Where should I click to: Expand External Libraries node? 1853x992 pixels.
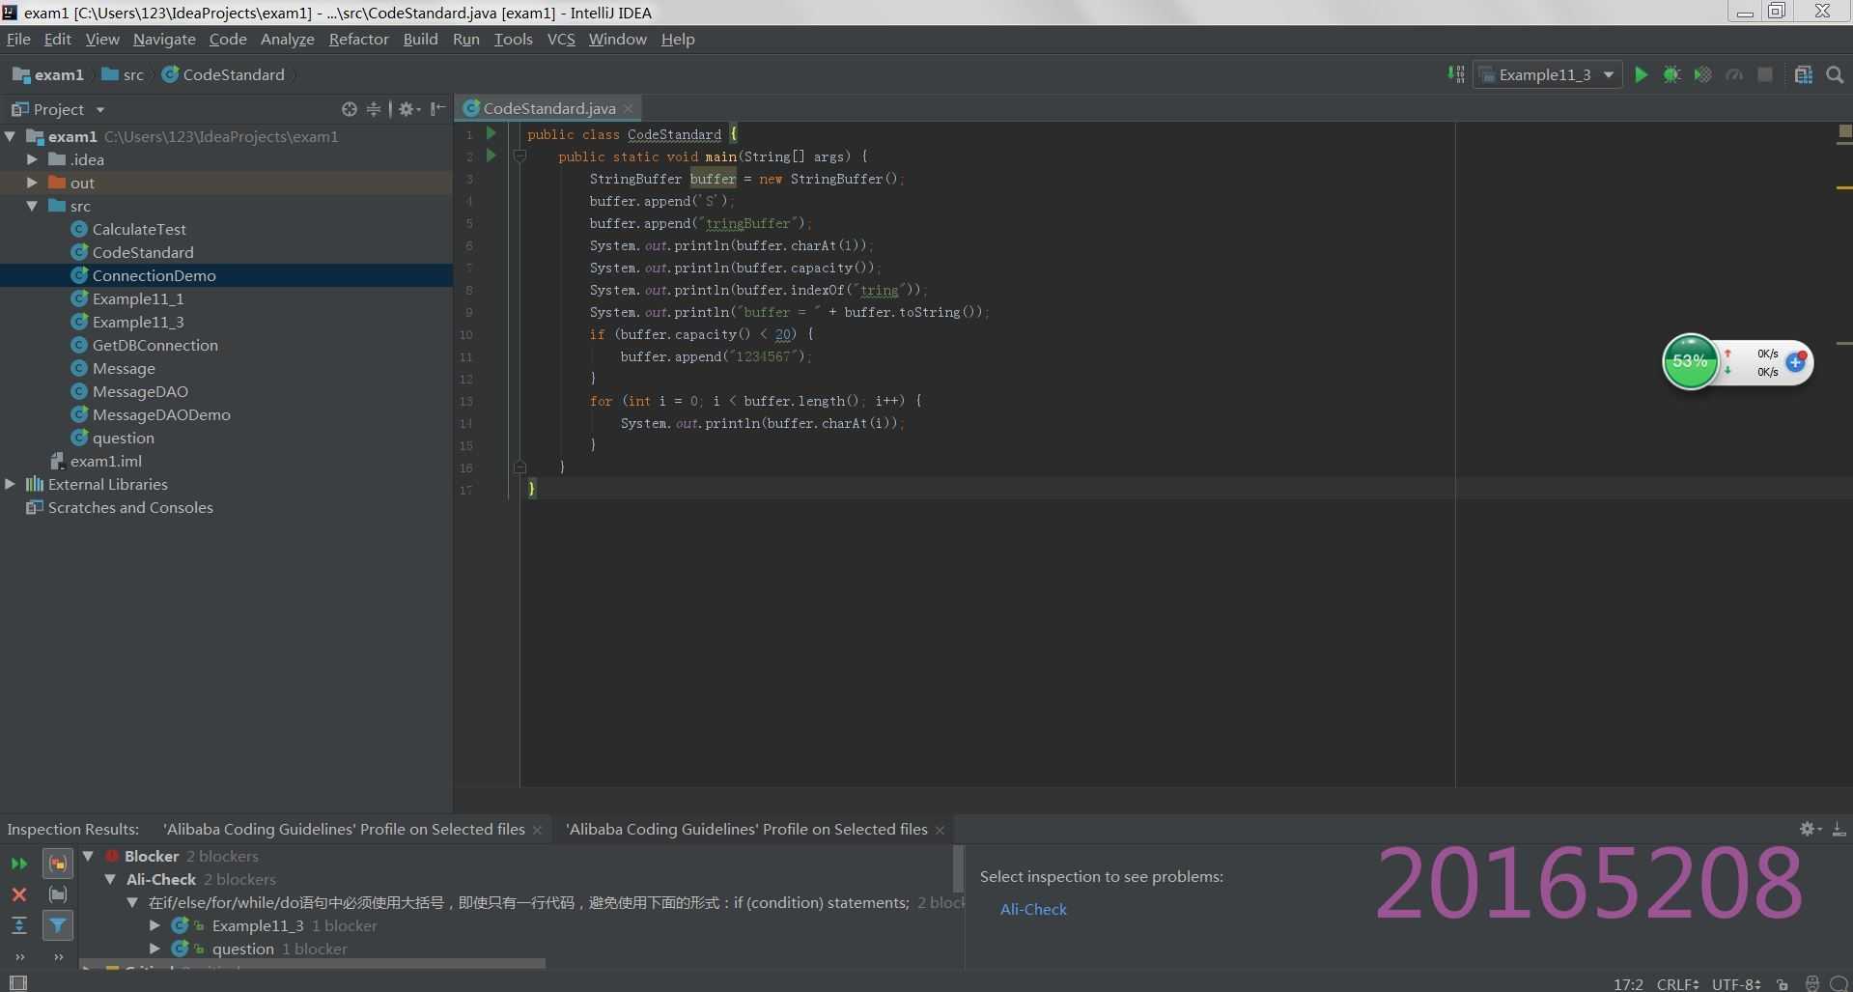pos(10,484)
